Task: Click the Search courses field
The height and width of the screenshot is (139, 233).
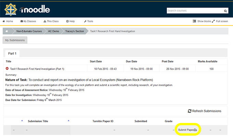Action: pos(194,11)
